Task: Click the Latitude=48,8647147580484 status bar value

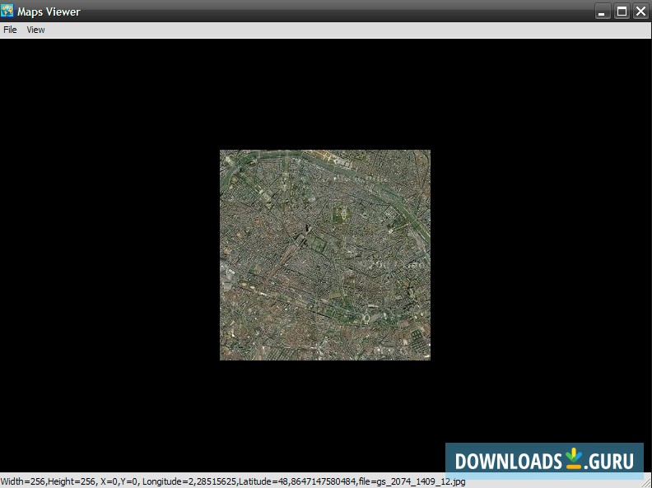Action: (x=297, y=481)
